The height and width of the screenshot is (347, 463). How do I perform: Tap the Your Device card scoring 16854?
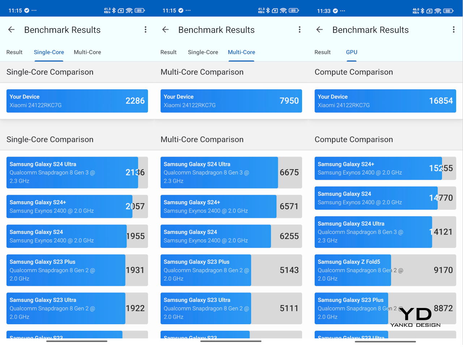[x=385, y=101]
